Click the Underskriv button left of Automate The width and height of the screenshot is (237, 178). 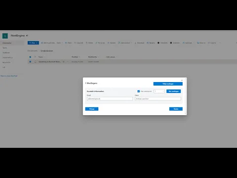[x=175, y=43]
